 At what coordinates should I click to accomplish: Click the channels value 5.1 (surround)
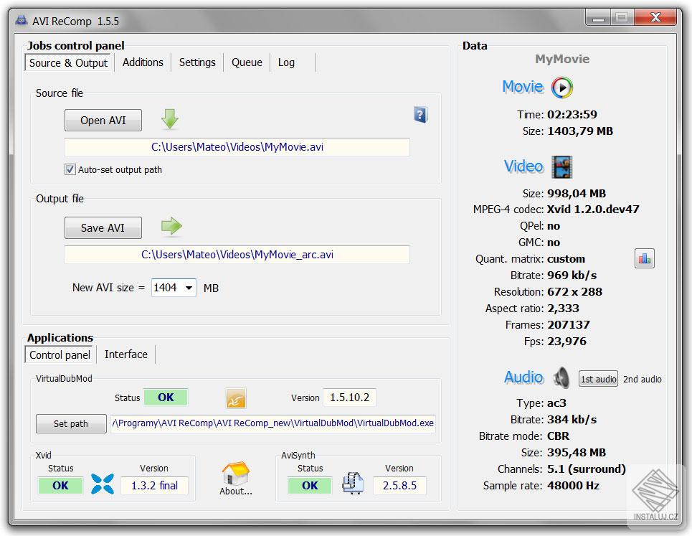tap(587, 469)
